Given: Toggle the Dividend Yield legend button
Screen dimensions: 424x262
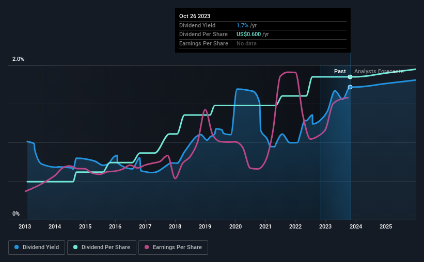Looking at the screenshot, I should 37,248.
